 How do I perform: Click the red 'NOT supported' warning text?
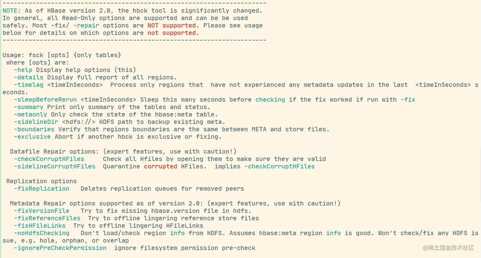point(172,25)
